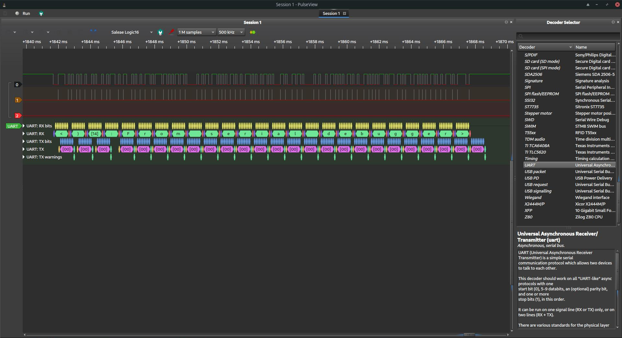Select the XFP decoder
The image size is (622, 338).
pyautogui.click(x=569, y=210)
